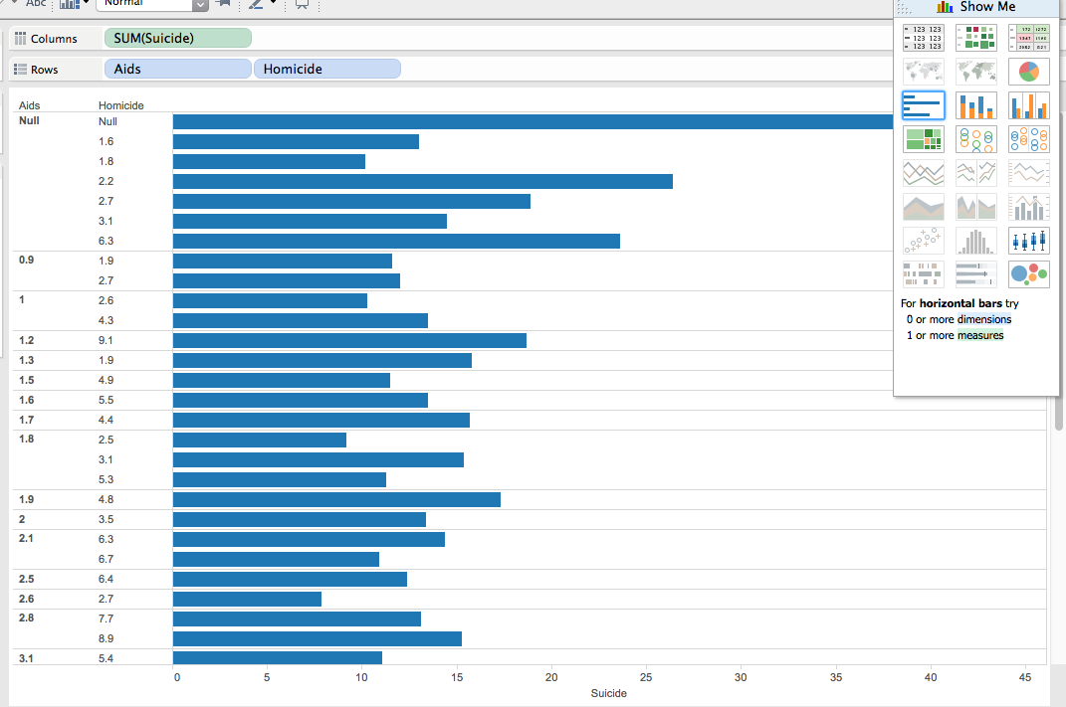Select the packed bubbles chart type

point(1028,274)
